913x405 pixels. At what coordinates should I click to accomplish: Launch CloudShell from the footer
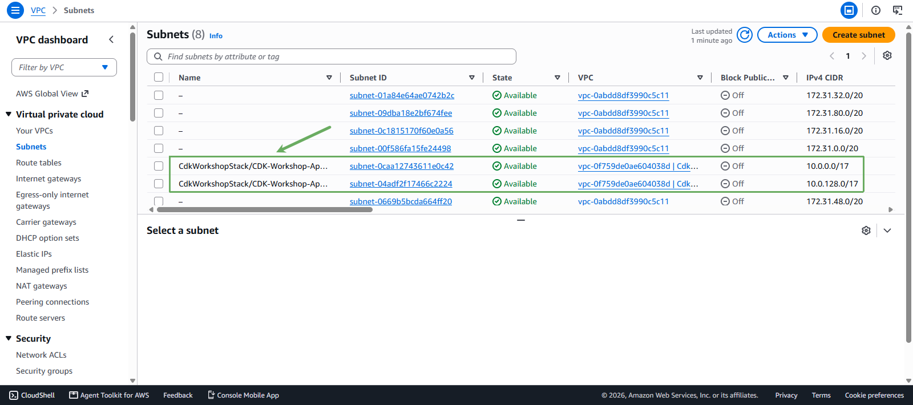pyautogui.click(x=32, y=395)
